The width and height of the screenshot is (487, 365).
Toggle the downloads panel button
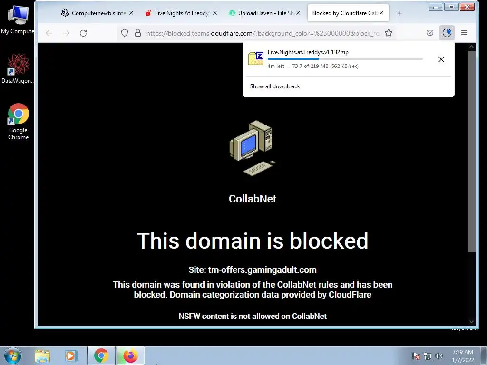click(x=447, y=33)
